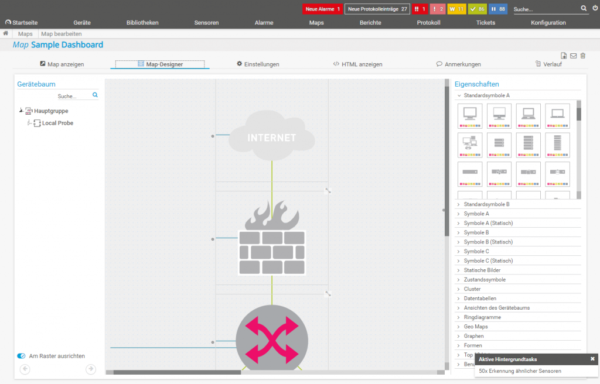
Task: Click the add ticket page icon
Action: pos(564,56)
